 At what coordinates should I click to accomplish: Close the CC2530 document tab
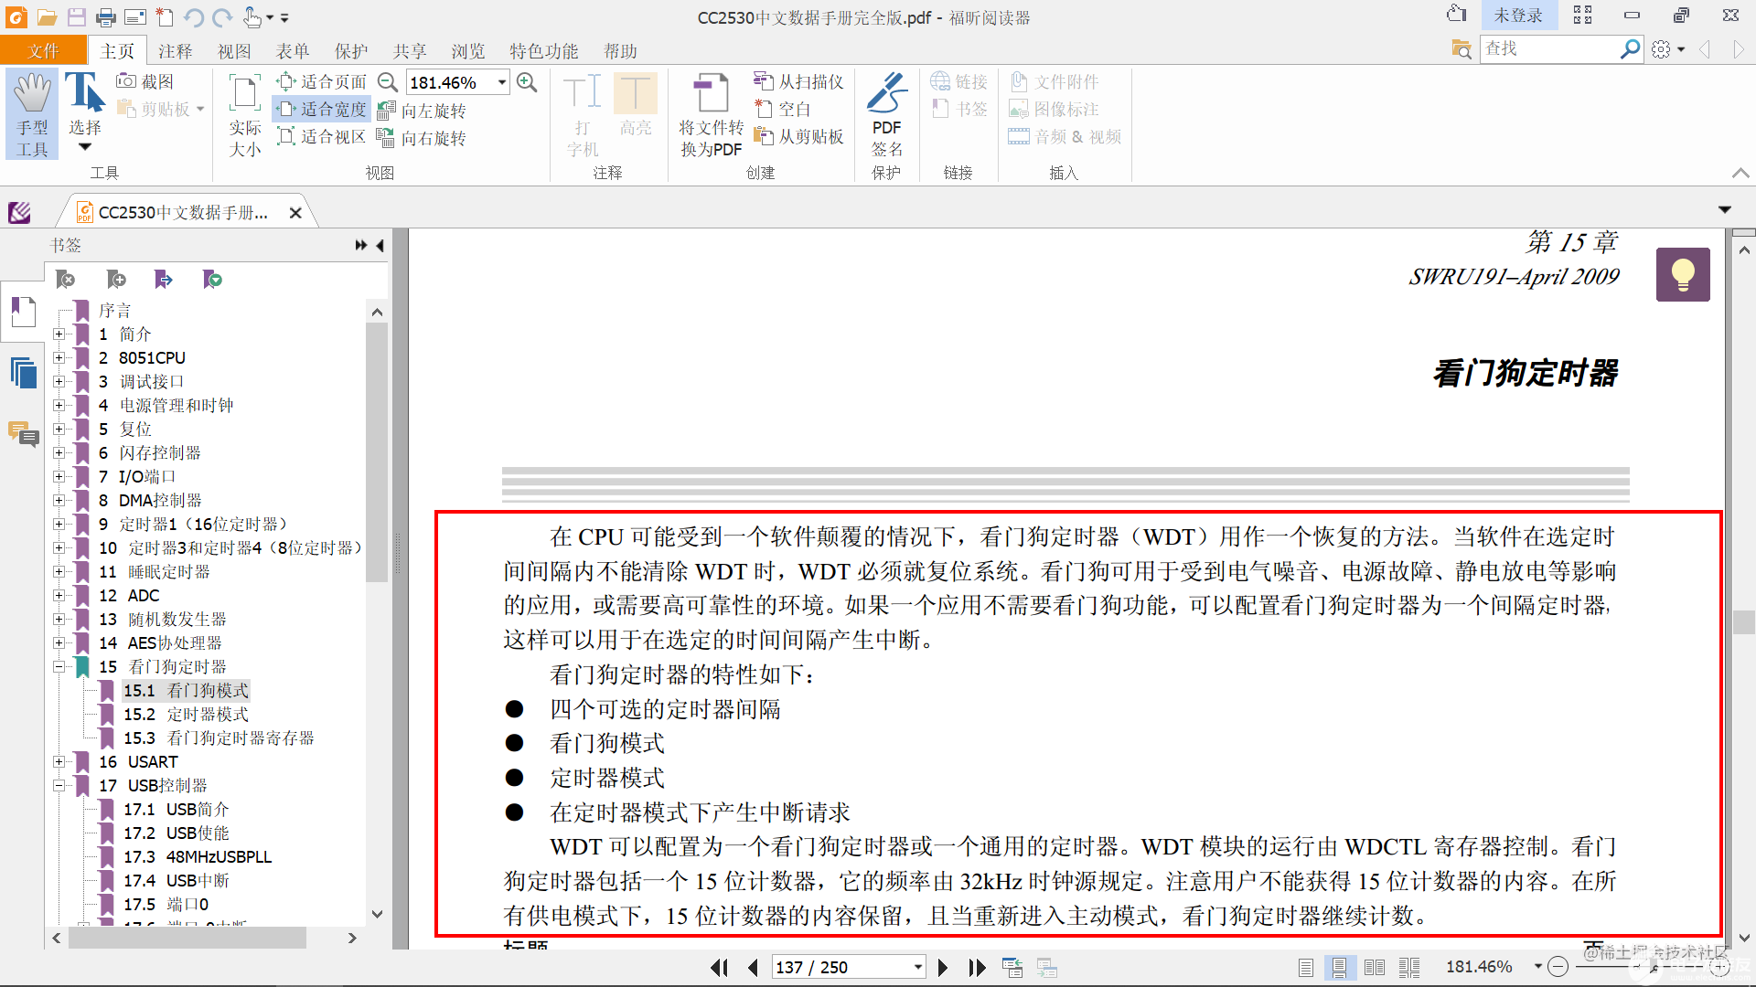pos(295,213)
